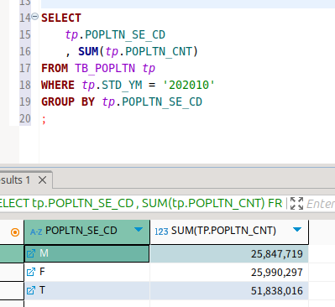This screenshot has width=335, height=307.
Task: Select the POPLTN_SE_CD column header
Action: (x=87, y=232)
